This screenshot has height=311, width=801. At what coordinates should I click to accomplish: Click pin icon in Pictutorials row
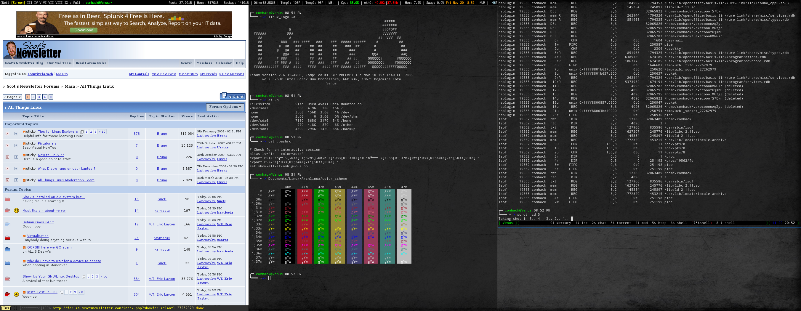pos(16,145)
